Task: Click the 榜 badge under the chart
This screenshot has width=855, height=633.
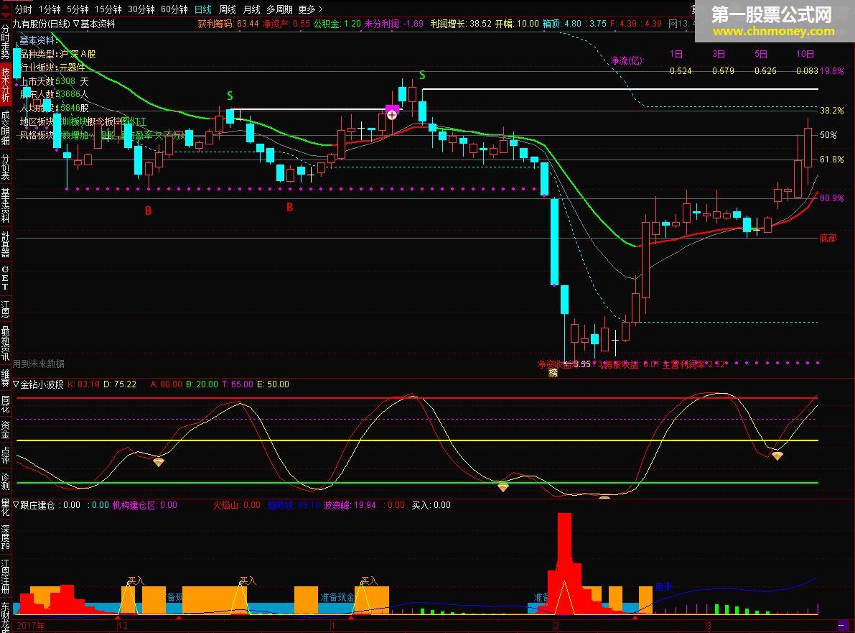Action: pos(553,373)
